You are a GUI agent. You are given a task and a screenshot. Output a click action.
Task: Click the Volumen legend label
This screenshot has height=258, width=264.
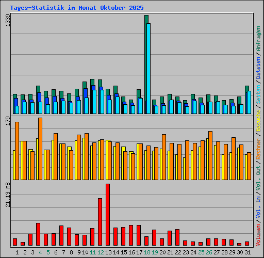point(258,235)
